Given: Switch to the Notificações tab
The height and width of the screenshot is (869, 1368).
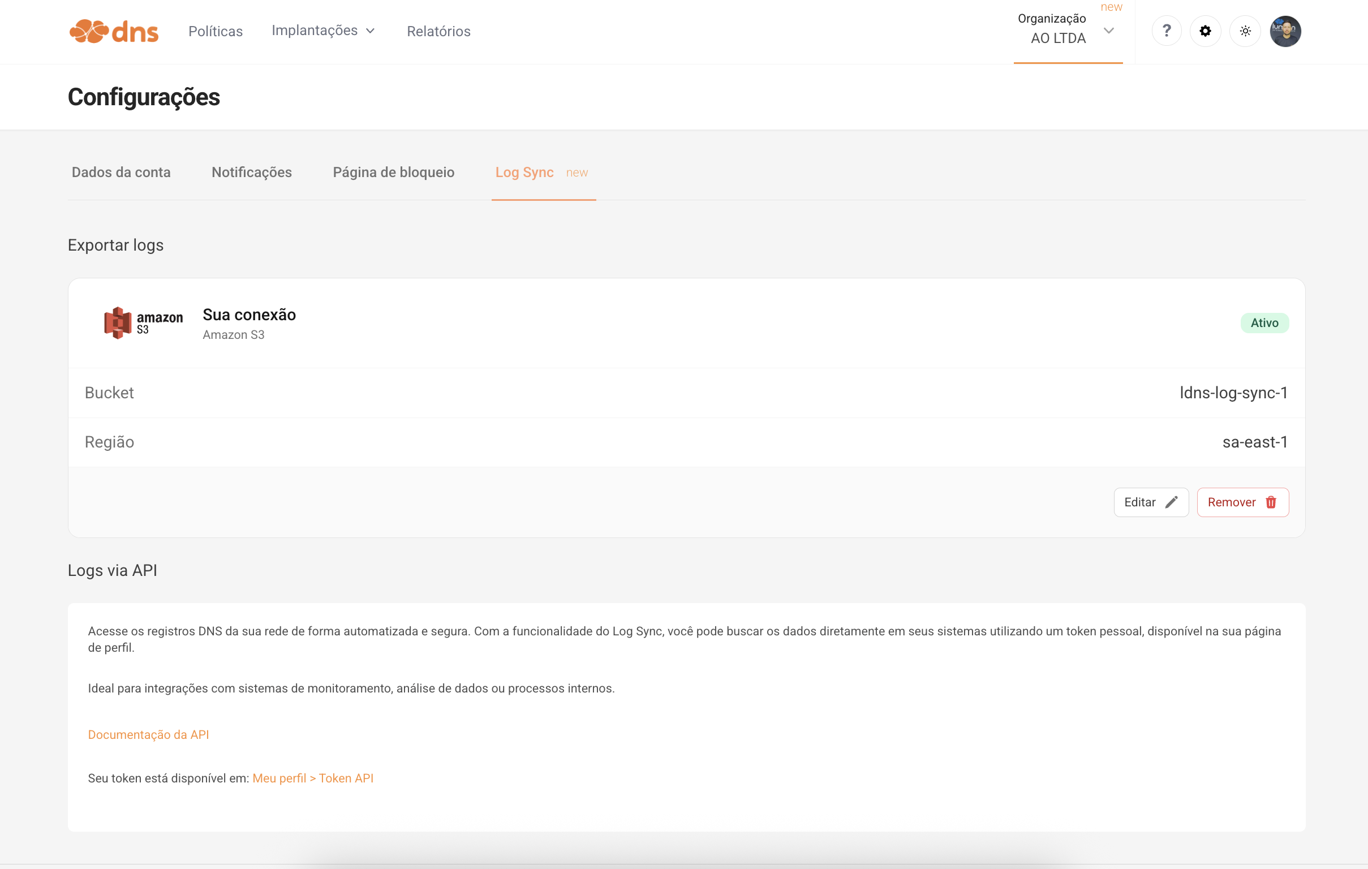Looking at the screenshot, I should pyautogui.click(x=252, y=172).
